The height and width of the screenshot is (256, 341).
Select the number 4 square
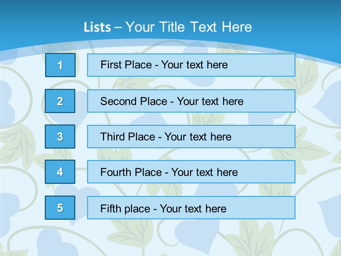60,172
